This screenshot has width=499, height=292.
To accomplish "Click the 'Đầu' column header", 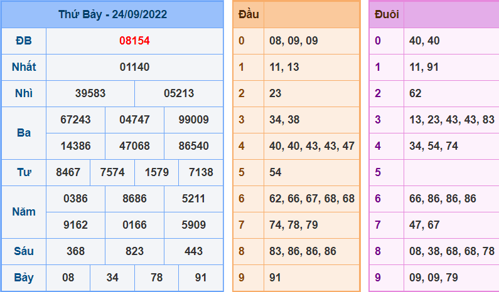I will [x=249, y=14].
